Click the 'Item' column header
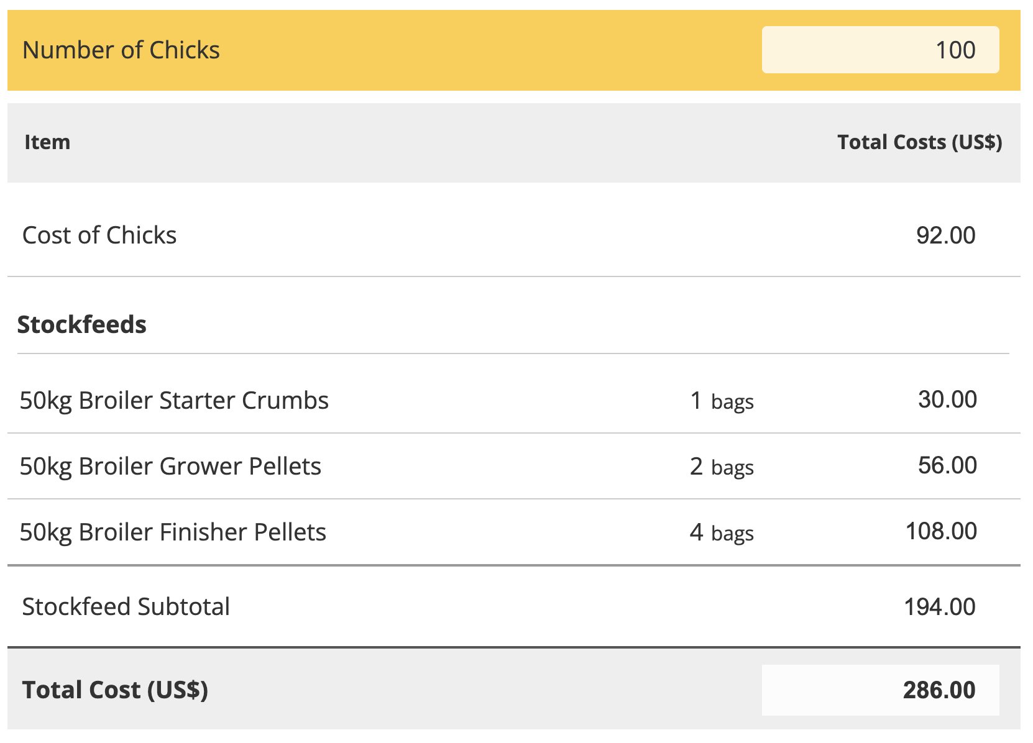This screenshot has height=743, width=1033. click(x=47, y=142)
